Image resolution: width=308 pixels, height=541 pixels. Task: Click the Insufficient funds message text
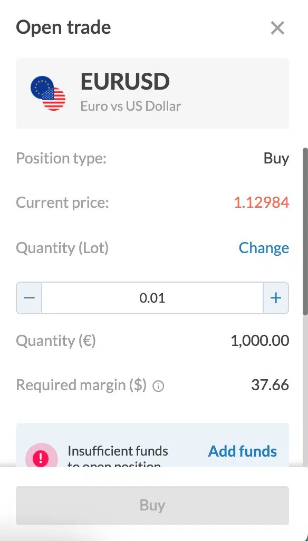[118, 456]
